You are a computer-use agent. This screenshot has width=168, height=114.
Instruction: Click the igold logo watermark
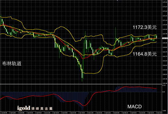point(24,108)
